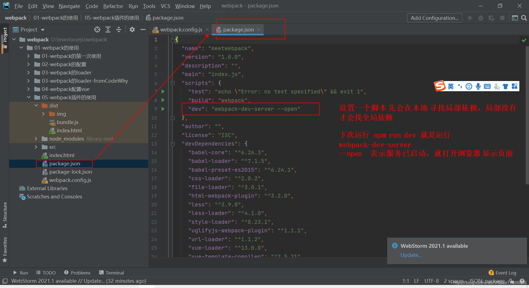This screenshot has width=529, height=288.
Task: Open Search Everywhere magnifier icon
Action: [524, 18]
